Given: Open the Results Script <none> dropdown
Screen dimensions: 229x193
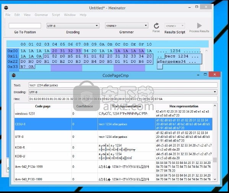Looking at the screenshot, I should pyautogui.click(x=175, y=26).
